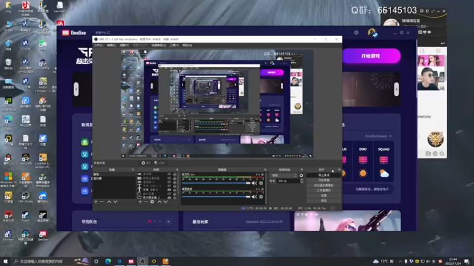Remove selected source with minus icon
474x266 pixels.
click(146, 202)
